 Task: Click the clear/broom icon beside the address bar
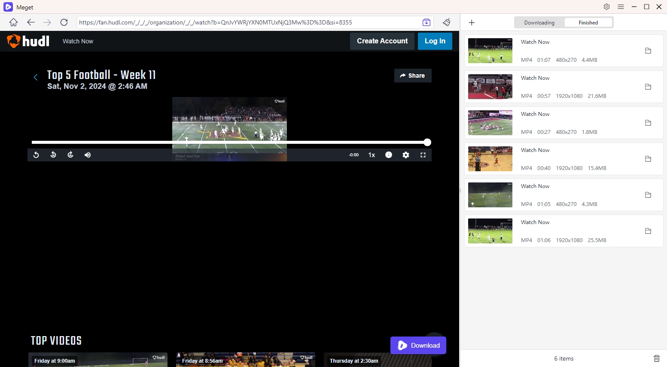tap(447, 22)
